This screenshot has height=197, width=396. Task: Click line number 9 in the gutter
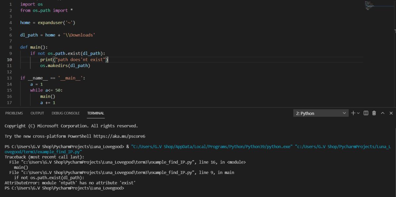(11, 53)
